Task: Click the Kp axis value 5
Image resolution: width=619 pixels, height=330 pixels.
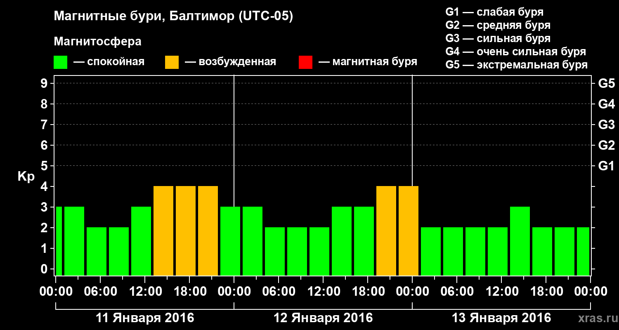Action: [45, 166]
